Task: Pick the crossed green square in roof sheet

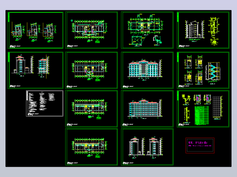Action: click(x=136, y=40)
